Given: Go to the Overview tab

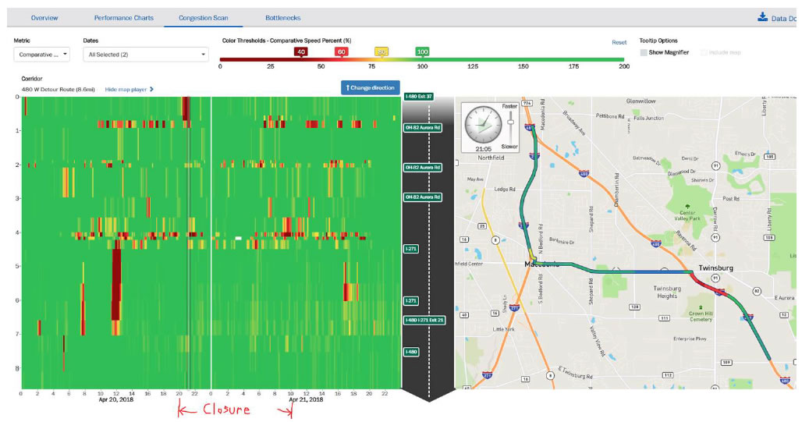Looking at the screenshot, I should 44,17.
